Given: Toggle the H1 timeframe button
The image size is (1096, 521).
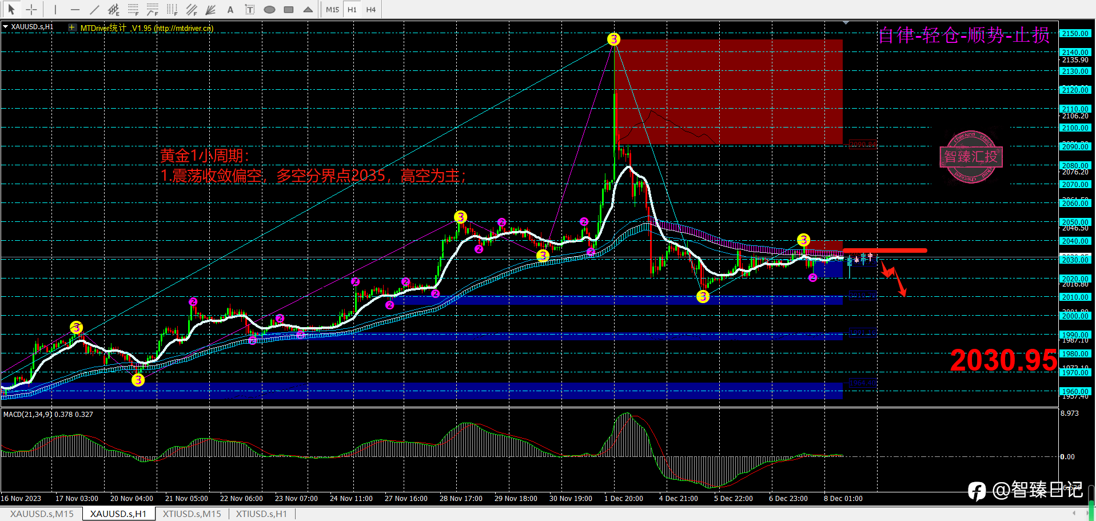Looking at the screenshot, I should tap(352, 9).
